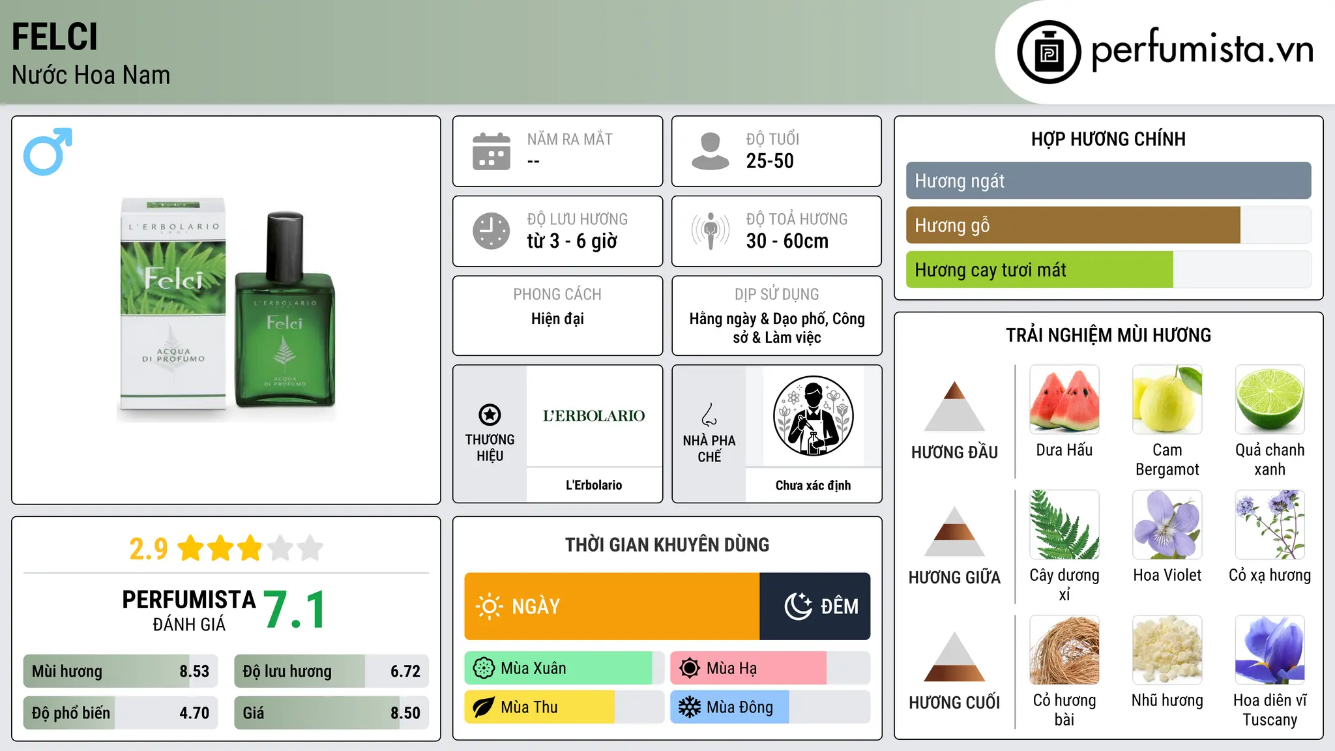Click the 2.9 star rating row
This screenshot has width=1335, height=751.
226,548
